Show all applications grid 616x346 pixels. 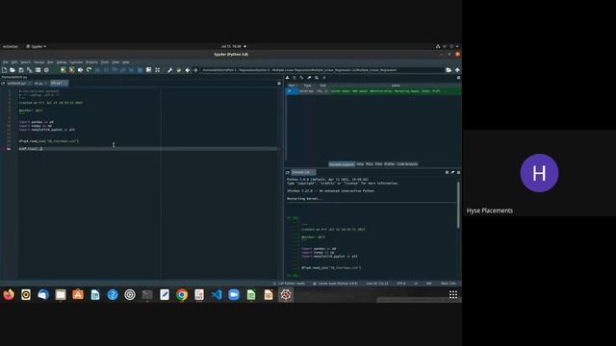453,295
